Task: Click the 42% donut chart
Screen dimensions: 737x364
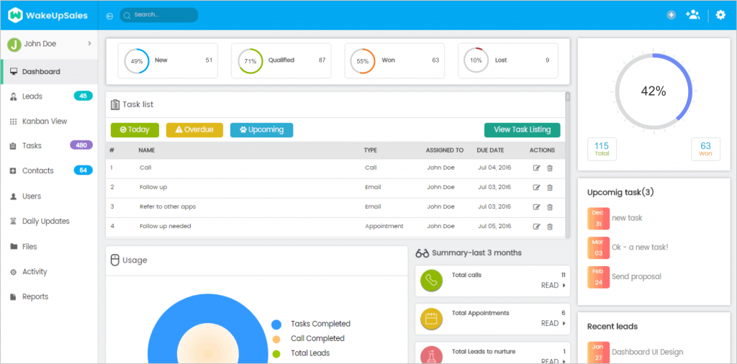Action: [x=654, y=91]
